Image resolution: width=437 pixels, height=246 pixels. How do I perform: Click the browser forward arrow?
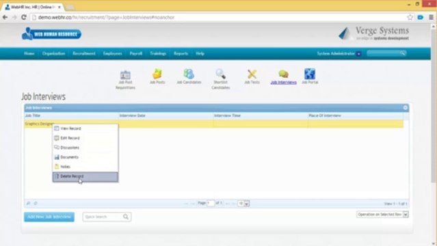pos(14,17)
